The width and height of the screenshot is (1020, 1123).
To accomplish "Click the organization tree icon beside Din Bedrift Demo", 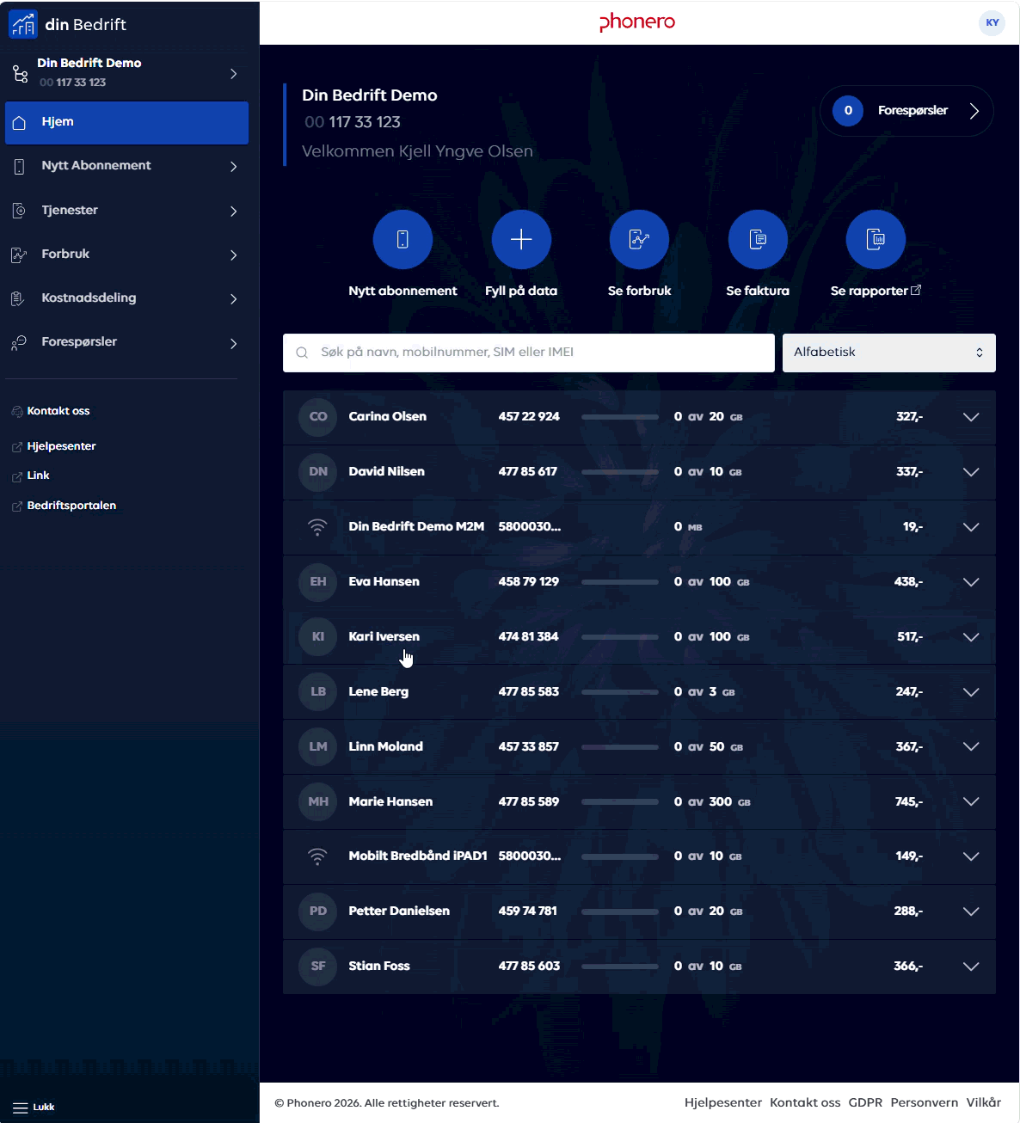I will pos(20,74).
